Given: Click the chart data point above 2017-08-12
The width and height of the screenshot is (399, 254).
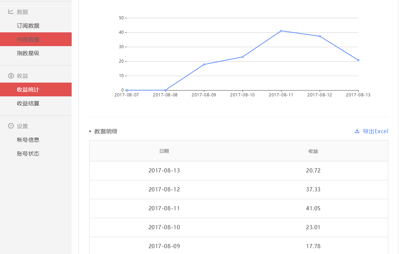Looking at the screenshot, I should tap(320, 36).
